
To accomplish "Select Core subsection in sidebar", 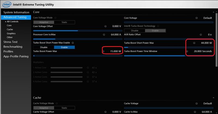I will (x=9, y=25).
